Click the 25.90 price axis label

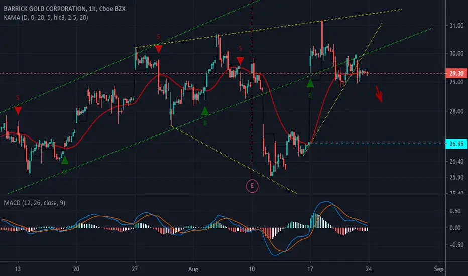[456, 177]
